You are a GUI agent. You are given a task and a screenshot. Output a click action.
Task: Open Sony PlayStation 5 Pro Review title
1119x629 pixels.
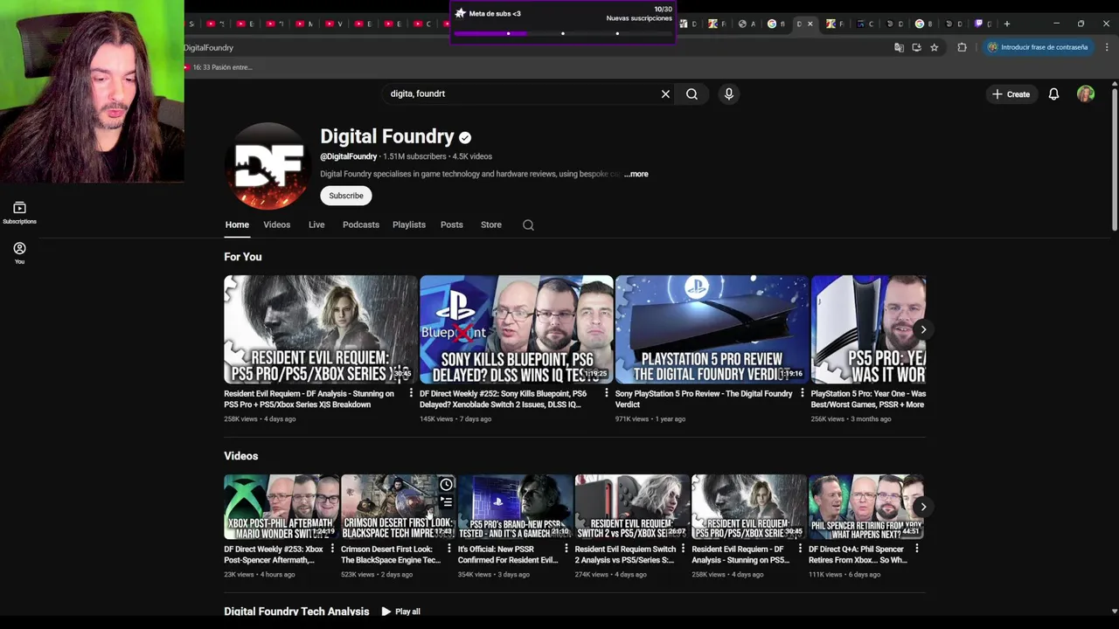point(704,399)
